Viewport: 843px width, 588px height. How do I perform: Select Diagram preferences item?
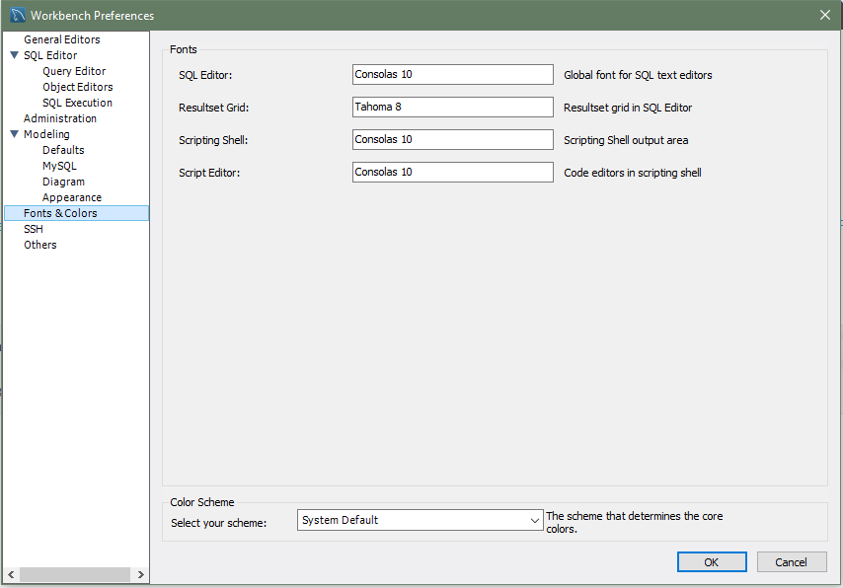tap(63, 182)
